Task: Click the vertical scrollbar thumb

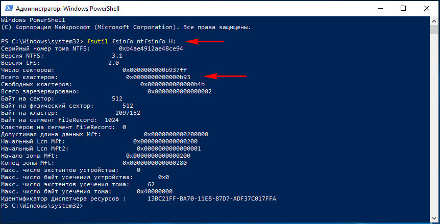Action: tap(433, 29)
